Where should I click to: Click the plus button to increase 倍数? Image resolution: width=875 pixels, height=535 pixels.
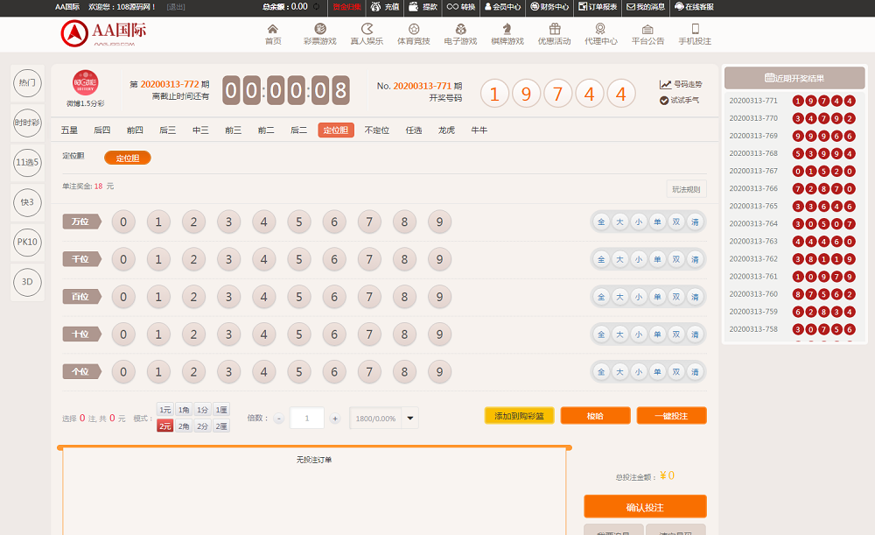[334, 419]
